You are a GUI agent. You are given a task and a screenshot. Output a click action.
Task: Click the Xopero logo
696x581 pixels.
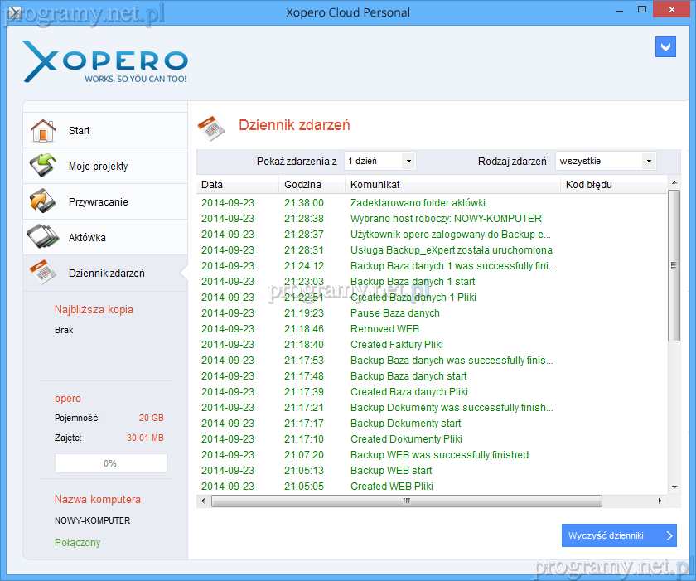pyautogui.click(x=105, y=62)
